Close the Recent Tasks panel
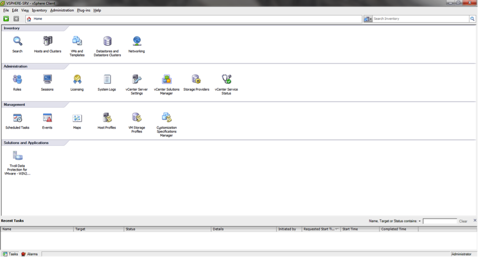This screenshot has width=478, height=257. (475, 220)
